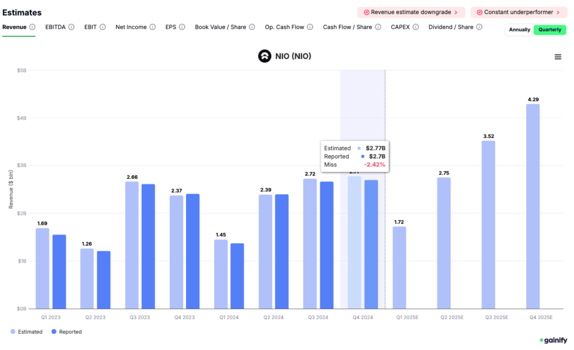The height and width of the screenshot is (350, 574).
Task: Click chevron on Constant underperformer badge
Action: click(558, 12)
